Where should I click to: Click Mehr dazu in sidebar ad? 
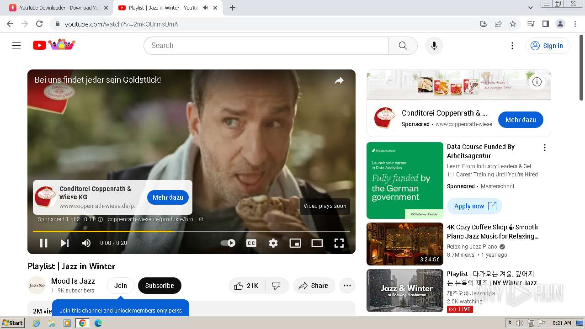click(521, 120)
